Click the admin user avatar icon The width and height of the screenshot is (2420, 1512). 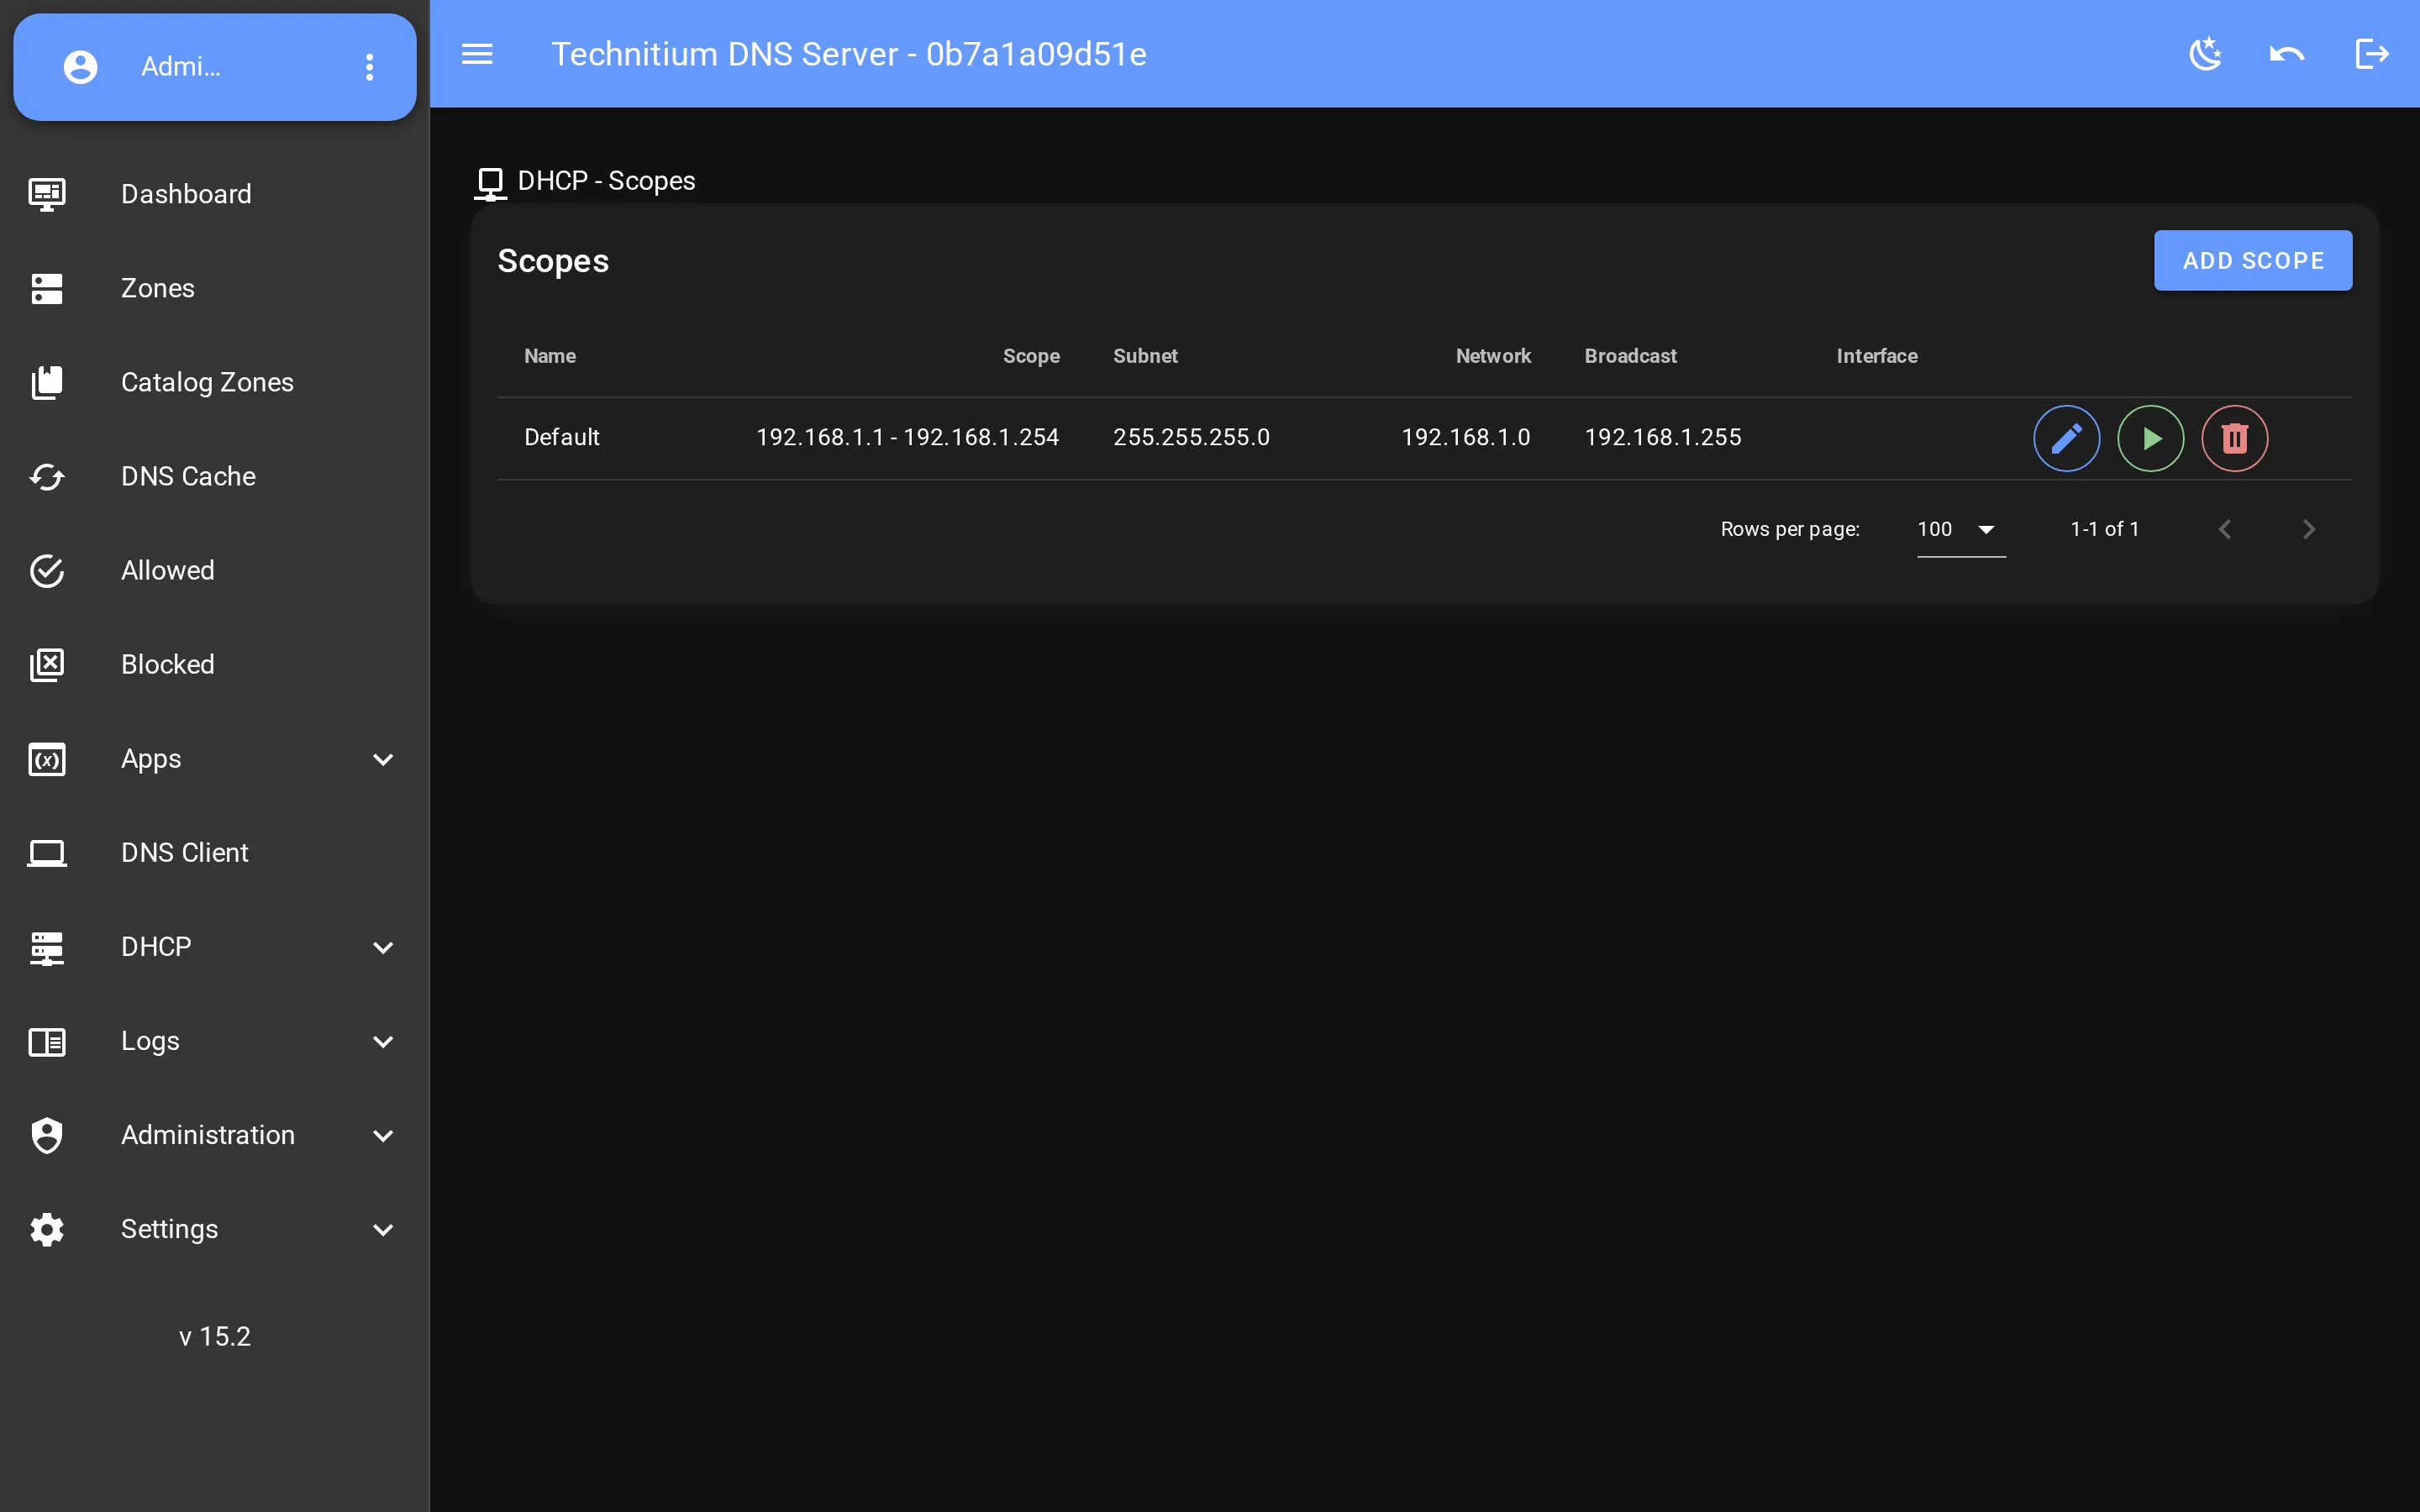pyautogui.click(x=81, y=67)
